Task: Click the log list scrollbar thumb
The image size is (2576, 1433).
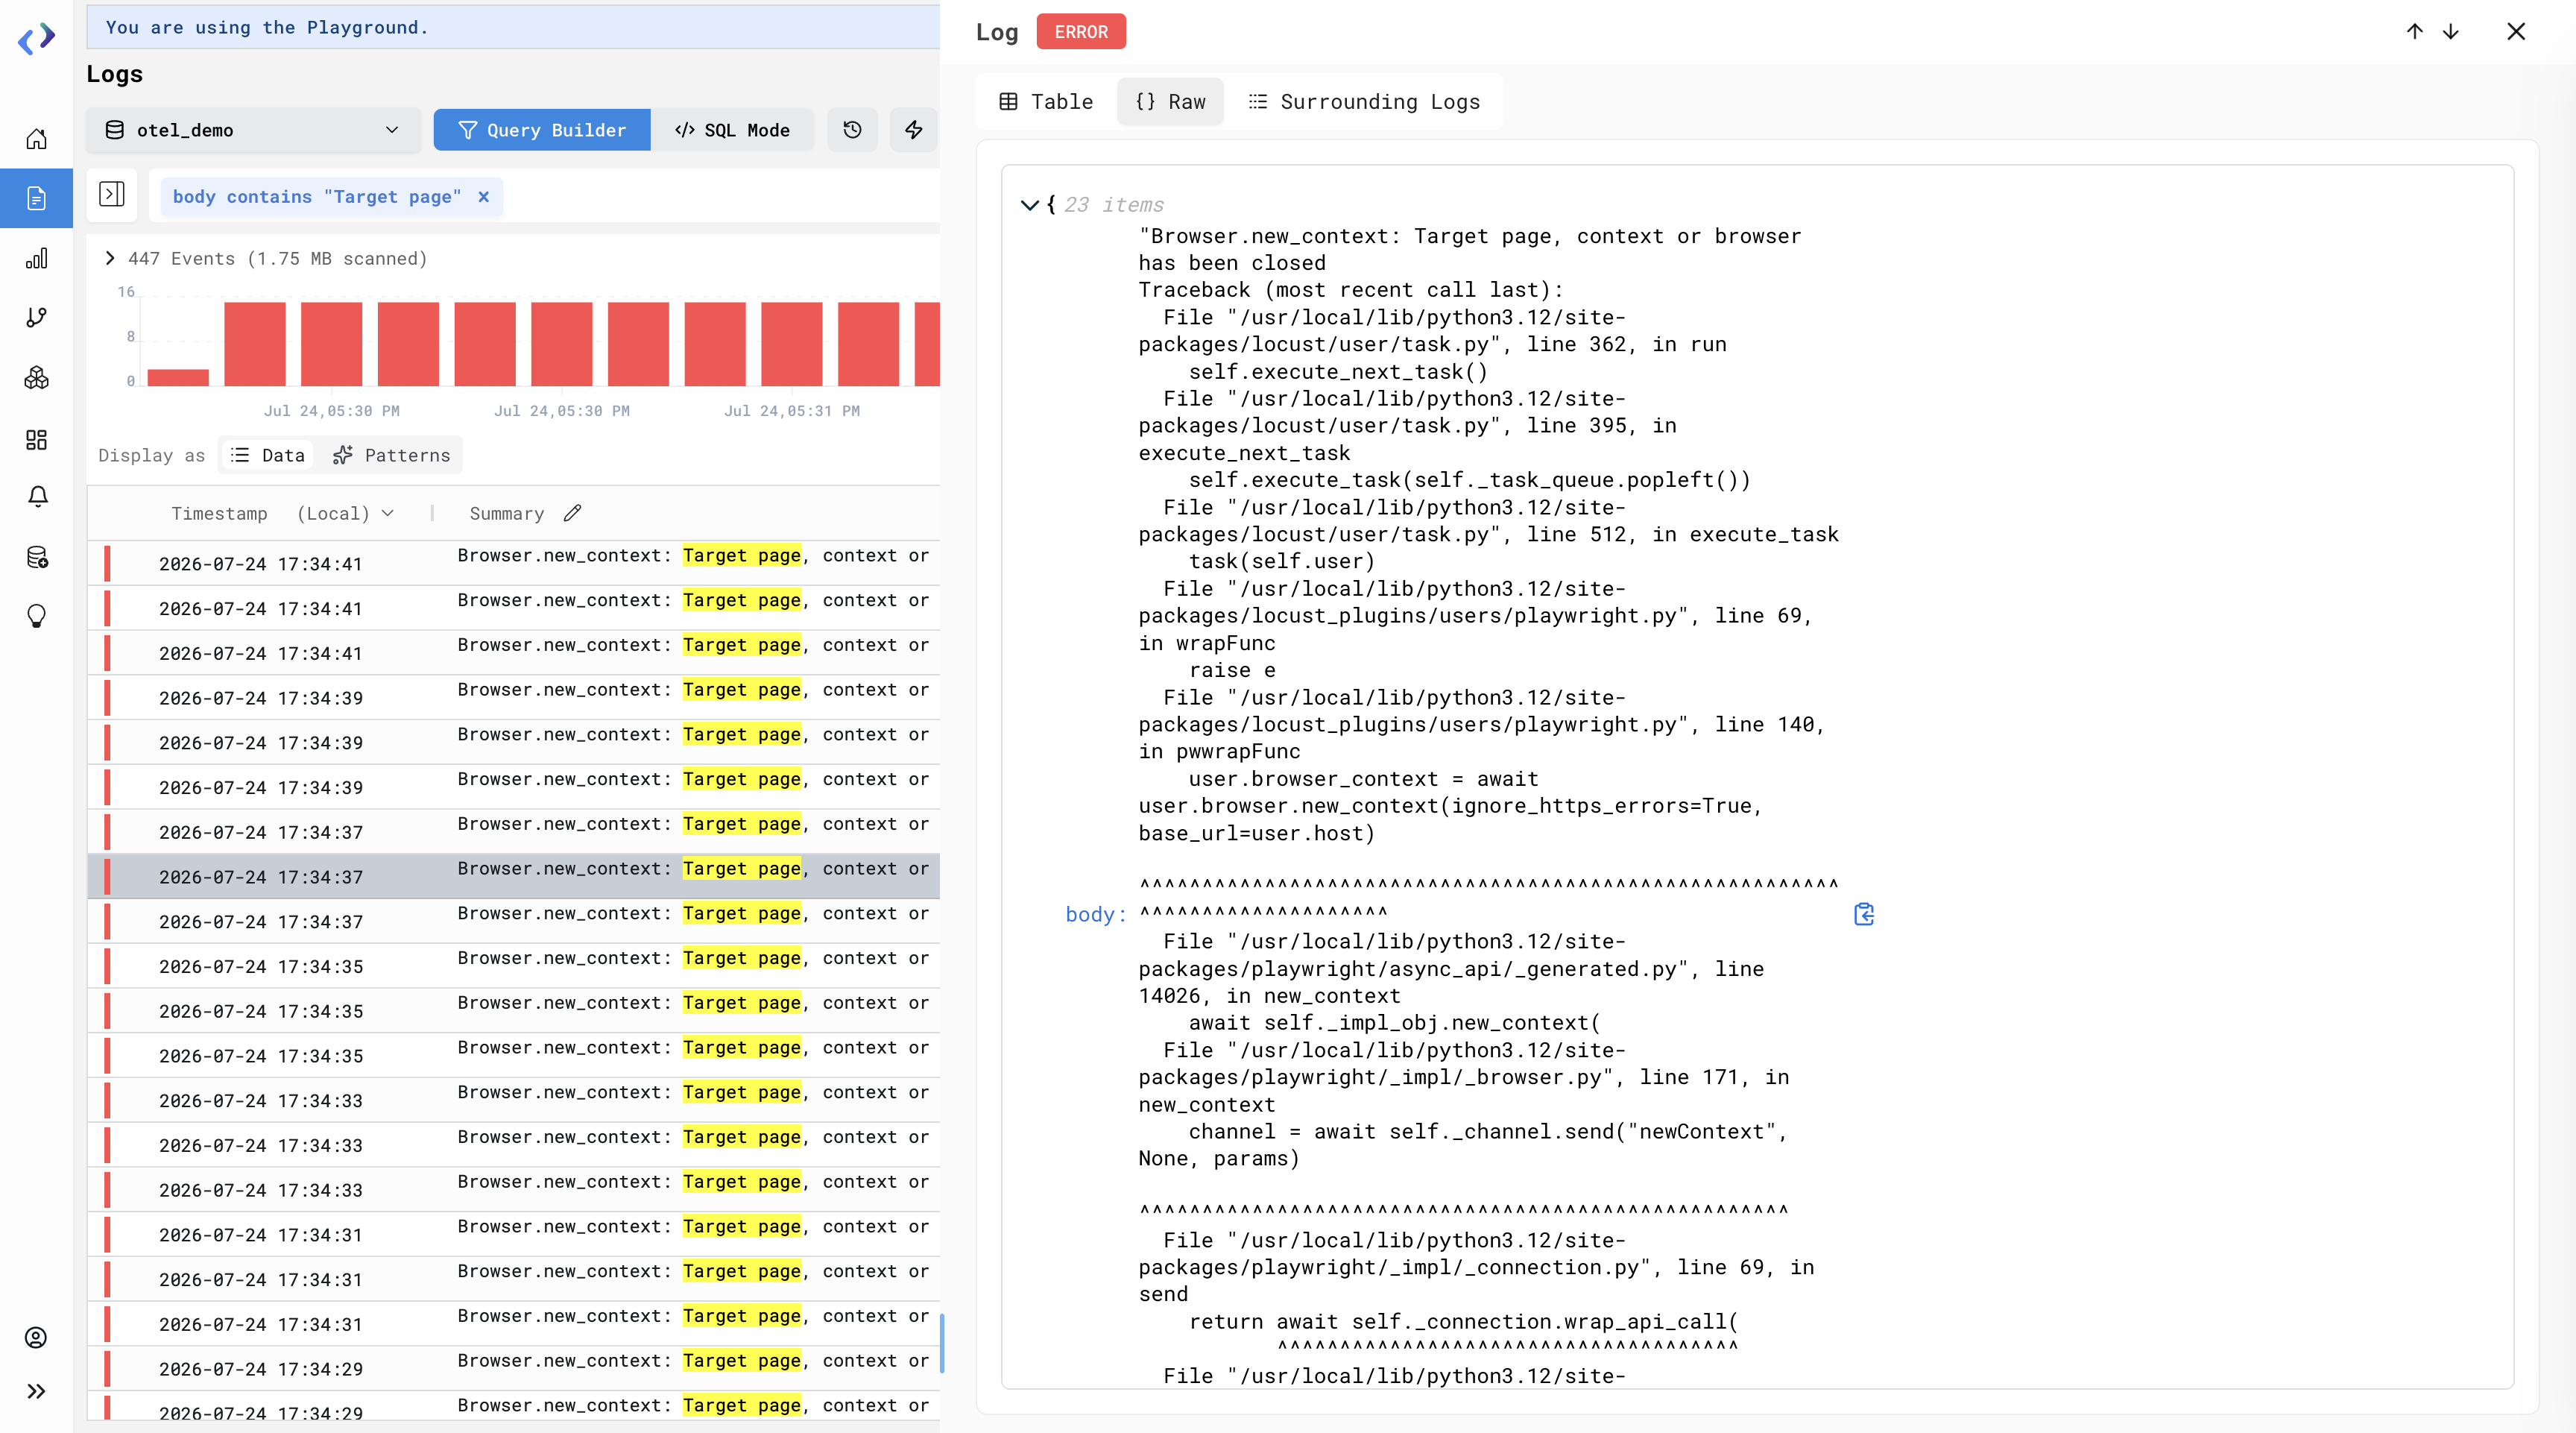Action: click(x=941, y=1343)
